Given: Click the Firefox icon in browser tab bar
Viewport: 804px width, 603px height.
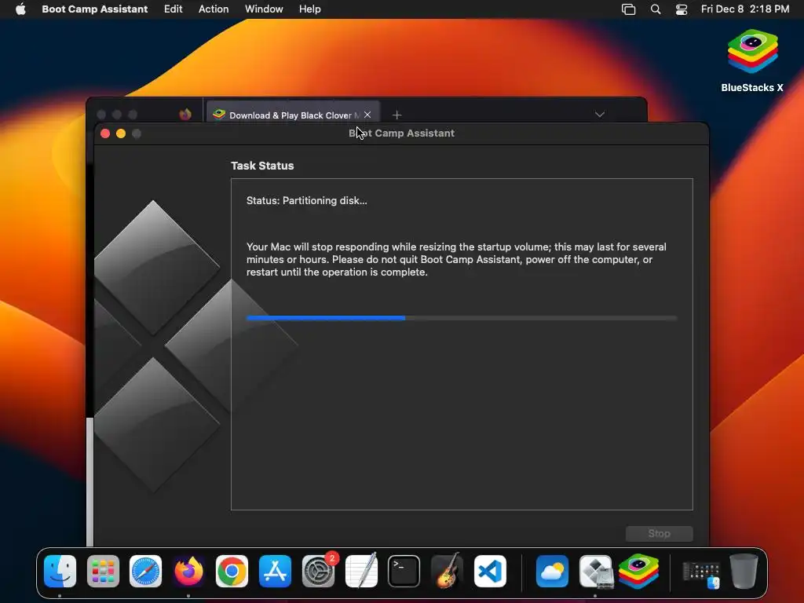Looking at the screenshot, I should 185,115.
